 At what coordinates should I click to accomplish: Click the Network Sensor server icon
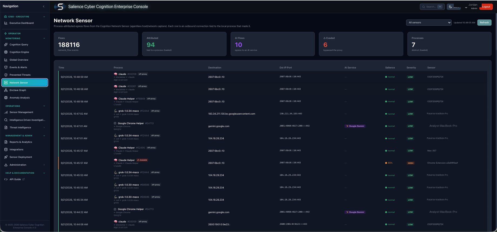6,83
